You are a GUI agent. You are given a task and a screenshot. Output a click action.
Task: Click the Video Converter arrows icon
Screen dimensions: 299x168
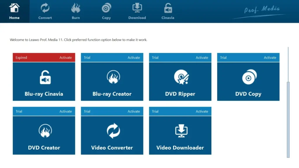pos(113,131)
